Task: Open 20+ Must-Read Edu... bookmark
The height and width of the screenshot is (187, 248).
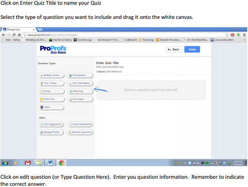Action: (x=196, y=40)
